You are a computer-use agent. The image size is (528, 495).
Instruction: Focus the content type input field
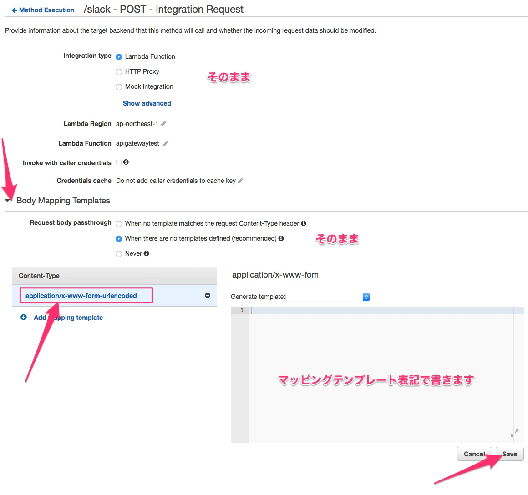click(x=275, y=275)
